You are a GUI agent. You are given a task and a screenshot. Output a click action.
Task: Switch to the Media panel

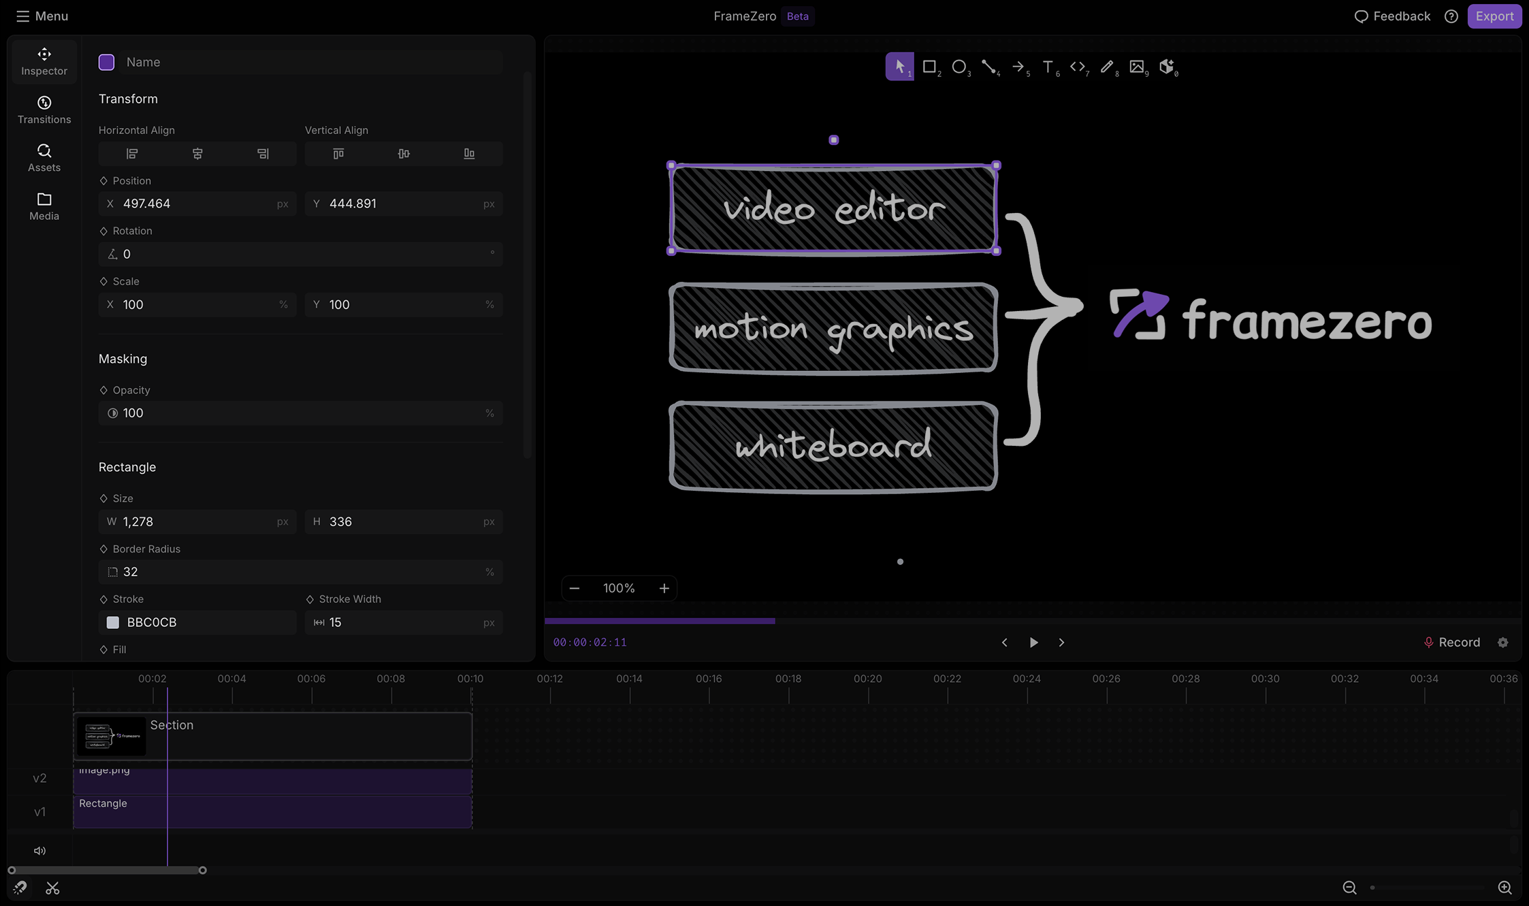tap(44, 206)
